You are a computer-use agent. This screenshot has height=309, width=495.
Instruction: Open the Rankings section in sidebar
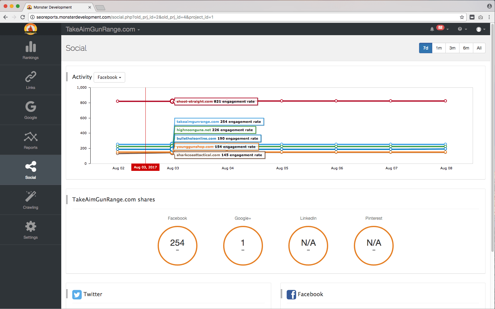(31, 50)
